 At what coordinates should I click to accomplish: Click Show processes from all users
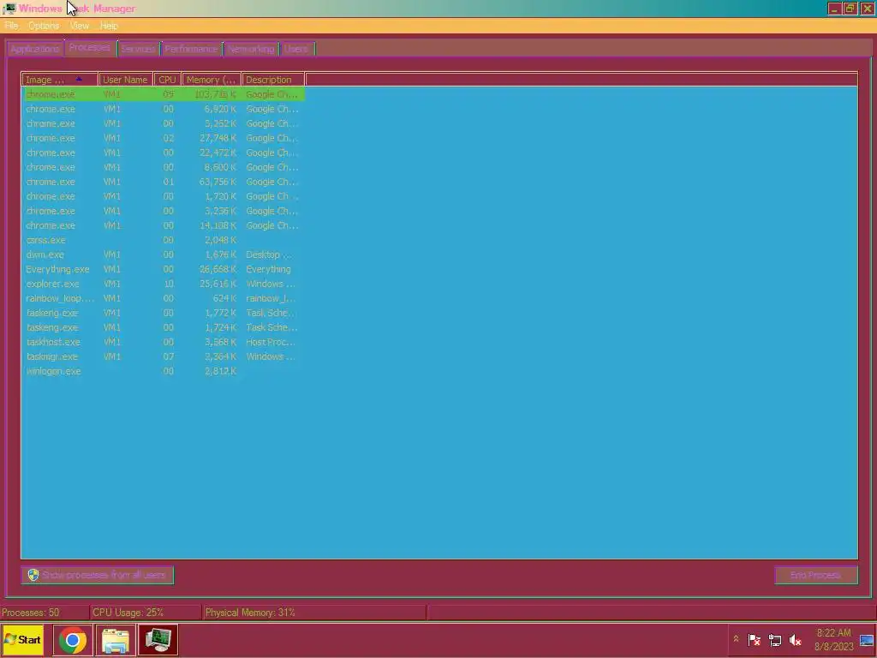98,575
